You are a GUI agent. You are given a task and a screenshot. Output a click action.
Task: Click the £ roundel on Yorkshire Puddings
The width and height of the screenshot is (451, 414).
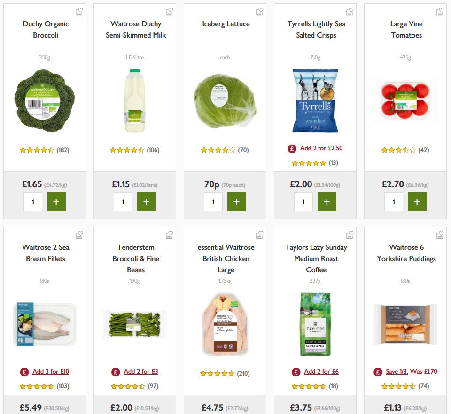pos(377,371)
